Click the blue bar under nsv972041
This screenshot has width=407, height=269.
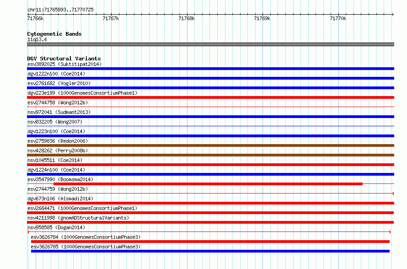210,117
